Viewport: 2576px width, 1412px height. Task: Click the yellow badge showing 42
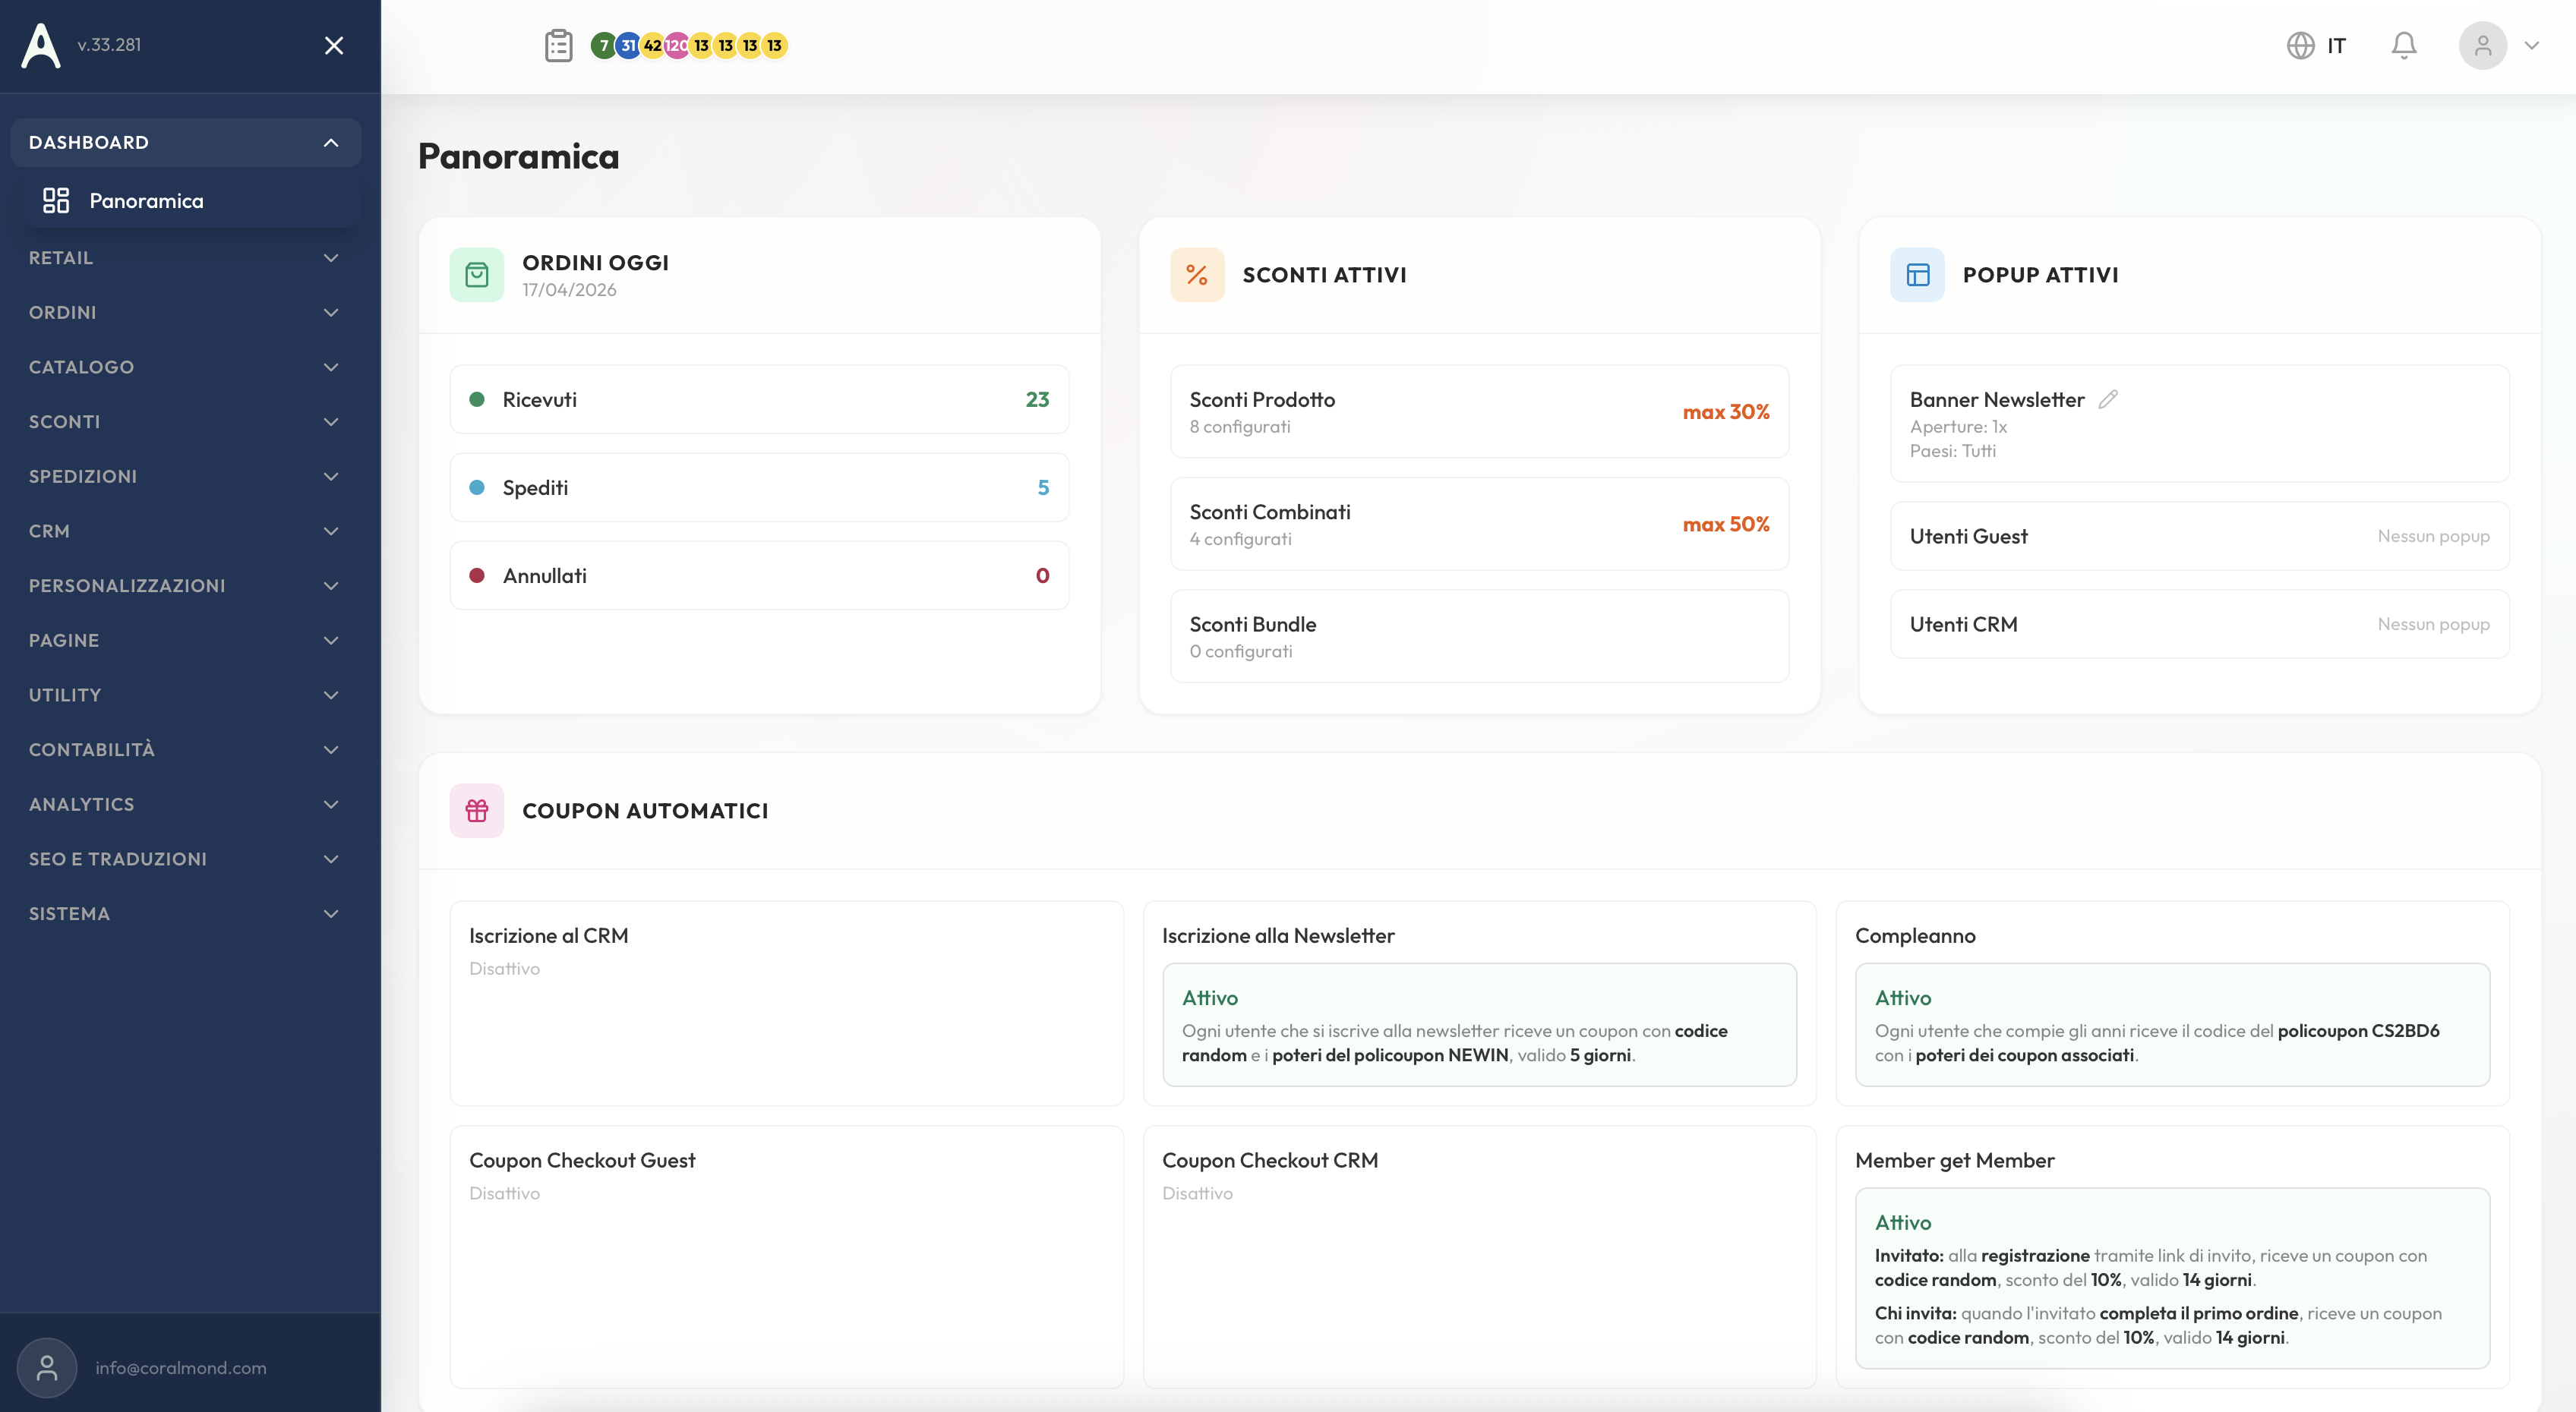[652, 45]
